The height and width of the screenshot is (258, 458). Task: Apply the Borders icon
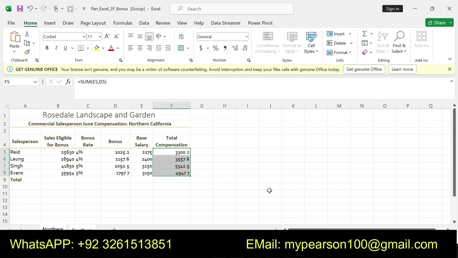(x=81, y=48)
